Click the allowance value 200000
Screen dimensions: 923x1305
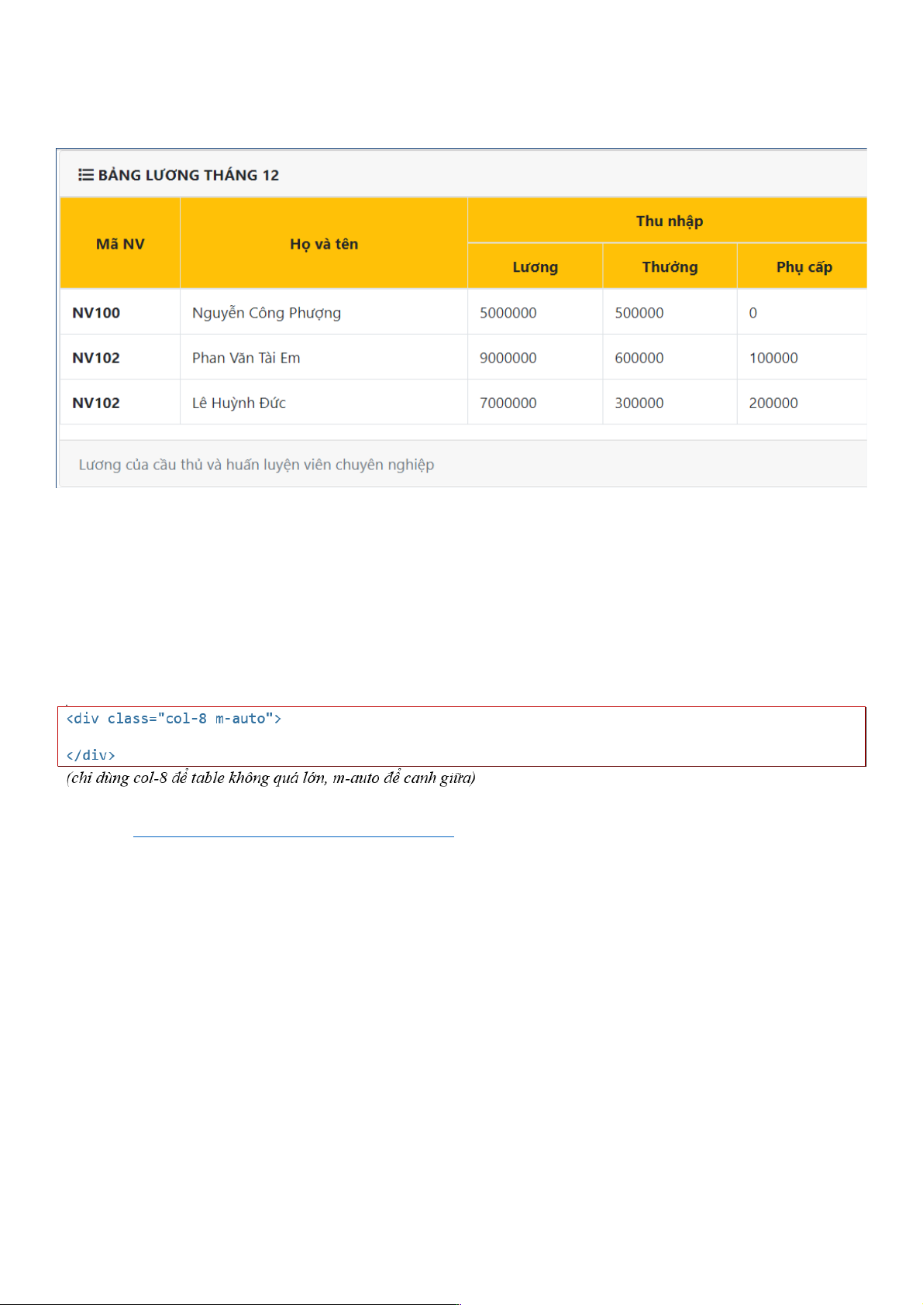pyautogui.click(x=773, y=403)
